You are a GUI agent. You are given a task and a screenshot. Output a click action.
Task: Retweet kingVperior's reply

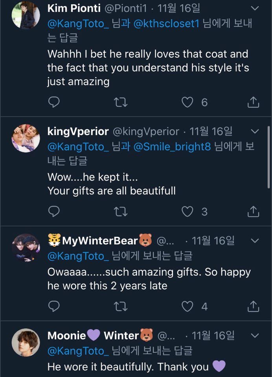120,212
